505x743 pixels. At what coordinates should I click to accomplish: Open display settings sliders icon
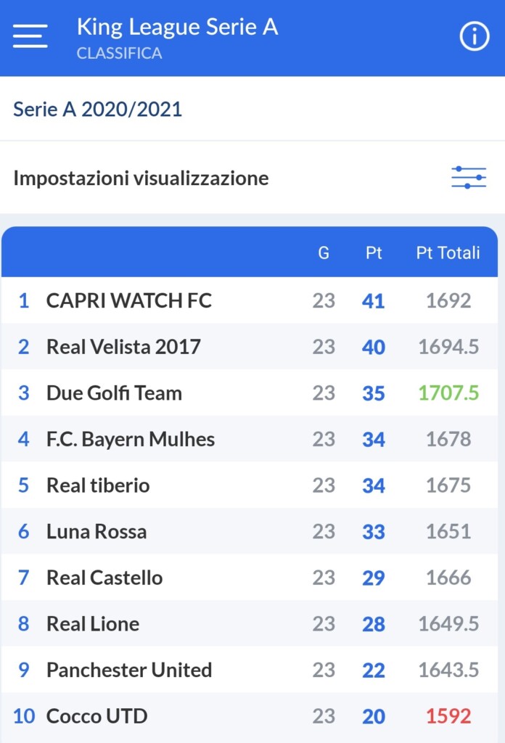pyautogui.click(x=469, y=178)
